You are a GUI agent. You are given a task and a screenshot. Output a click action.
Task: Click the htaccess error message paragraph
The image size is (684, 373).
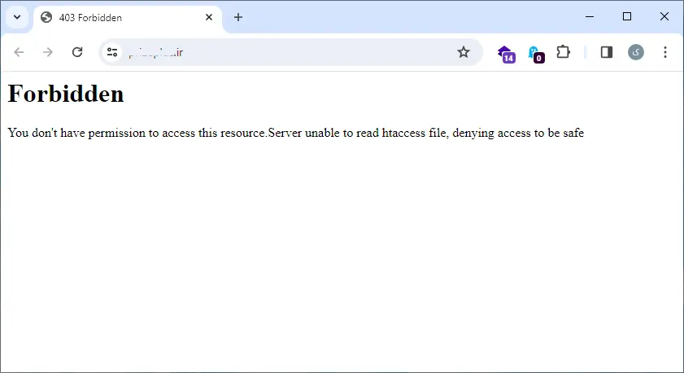click(295, 133)
